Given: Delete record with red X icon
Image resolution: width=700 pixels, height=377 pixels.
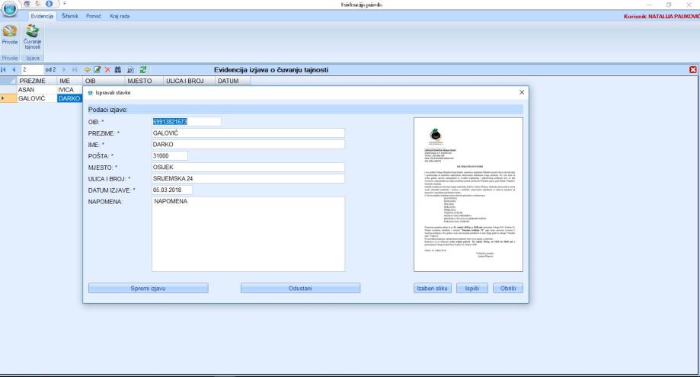Looking at the screenshot, I should coord(107,69).
